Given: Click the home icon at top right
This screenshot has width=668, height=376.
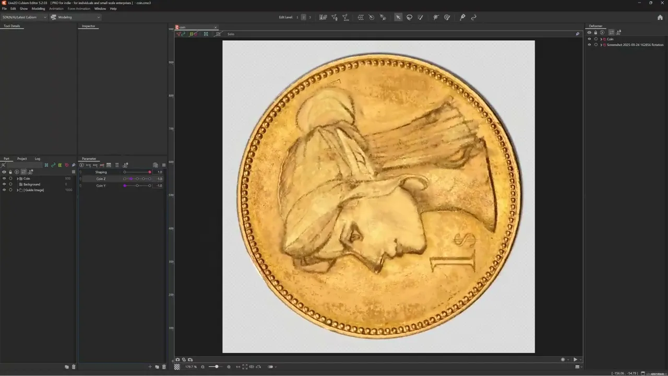Looking at the screenshot, I should (x=660, y=17).
